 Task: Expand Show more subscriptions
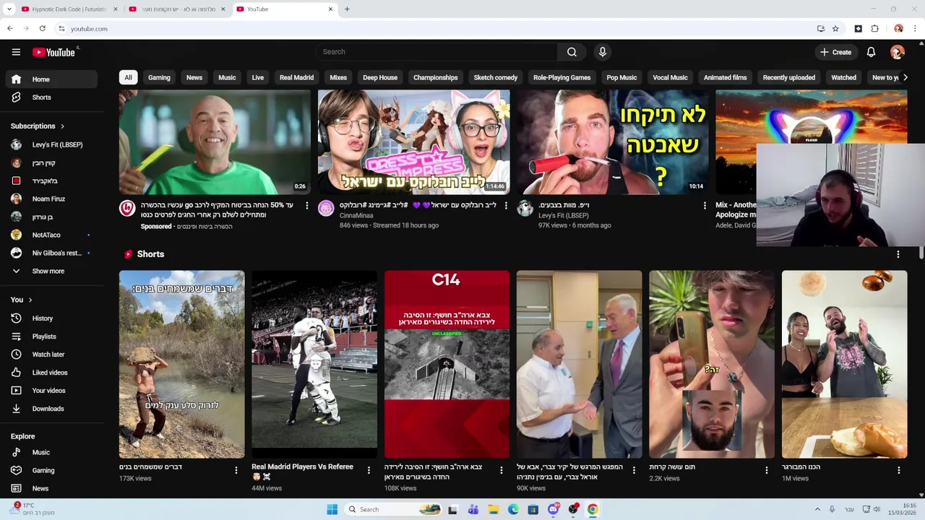pos(51,271)
